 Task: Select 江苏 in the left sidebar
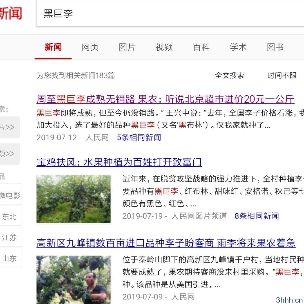tap(9, 238)
